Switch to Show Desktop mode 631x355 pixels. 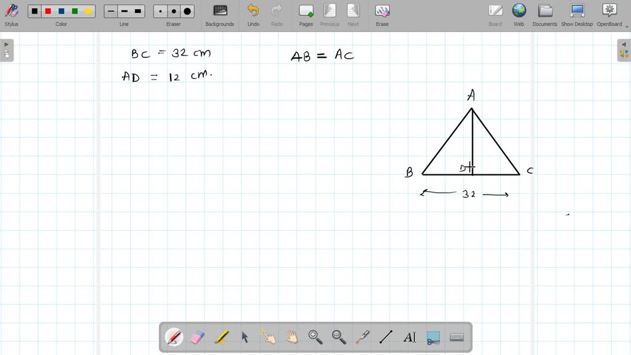(x=576, y=11)
